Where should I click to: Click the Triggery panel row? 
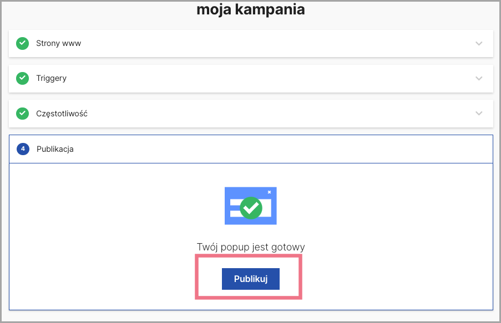click(251, 79)
